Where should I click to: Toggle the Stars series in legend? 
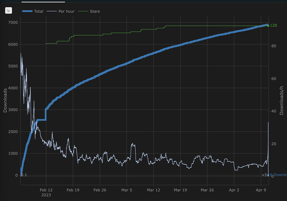point(95,11)
